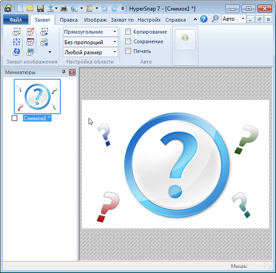Click the Open folder icon
276x273 pixels.
30,8
